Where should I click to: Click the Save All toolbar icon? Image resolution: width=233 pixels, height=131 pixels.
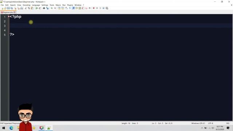tap(12, 8)
